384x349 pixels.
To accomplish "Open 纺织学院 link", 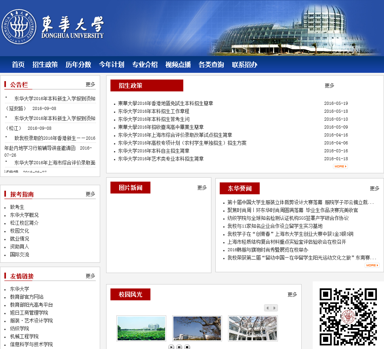I will tap(19, 329).
